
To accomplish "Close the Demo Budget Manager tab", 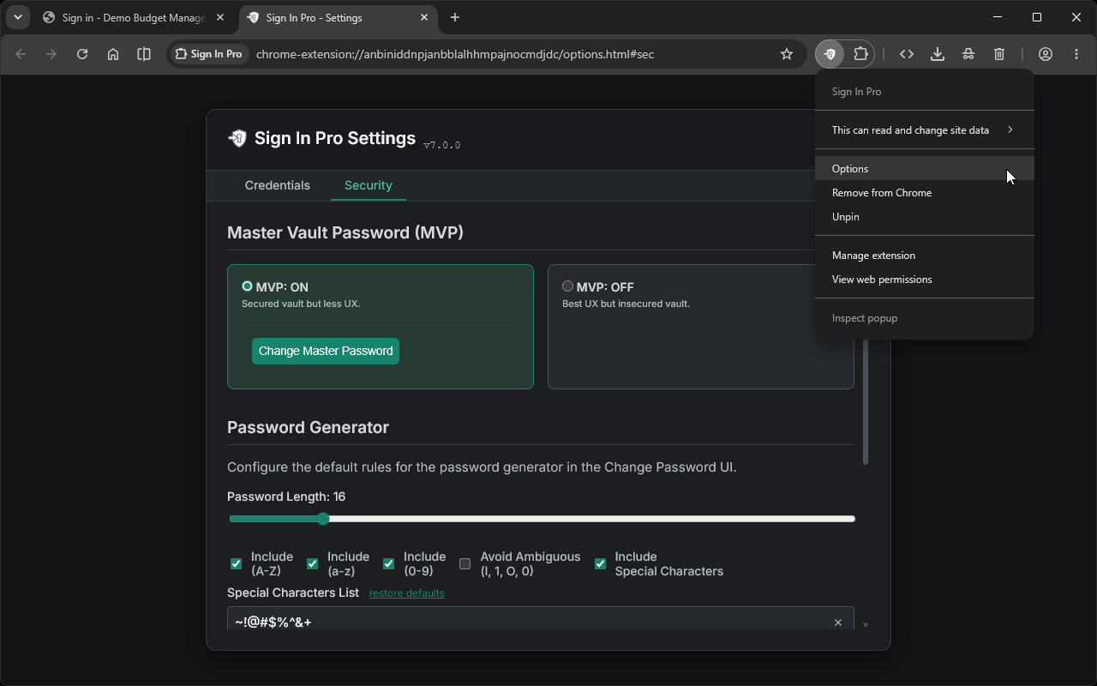I will tap(220, 17).
